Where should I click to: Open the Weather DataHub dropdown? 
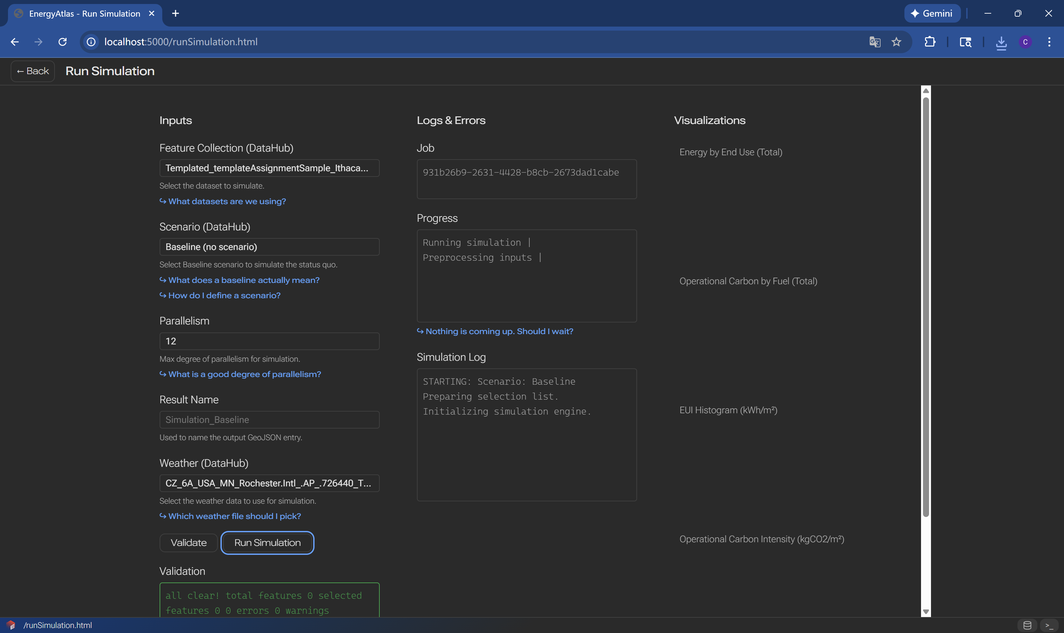tap(269, 483)
